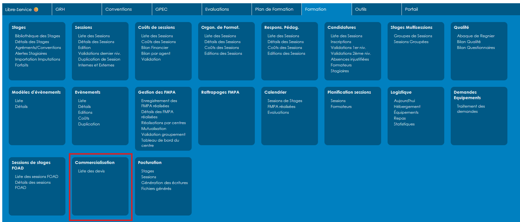Select the Outils tab
Image resolution: width=520 pixels, height=222 pixels.
[x=361, y=9]
